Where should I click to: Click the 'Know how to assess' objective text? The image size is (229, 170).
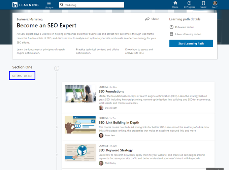pyautogui.click(x=139, y=51)
